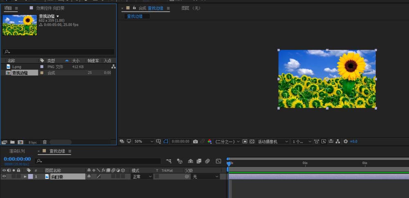The image size is (409, 198).
Task: Open the 活动摄像机 camera view dropdown
Action: tap(272, 141)
